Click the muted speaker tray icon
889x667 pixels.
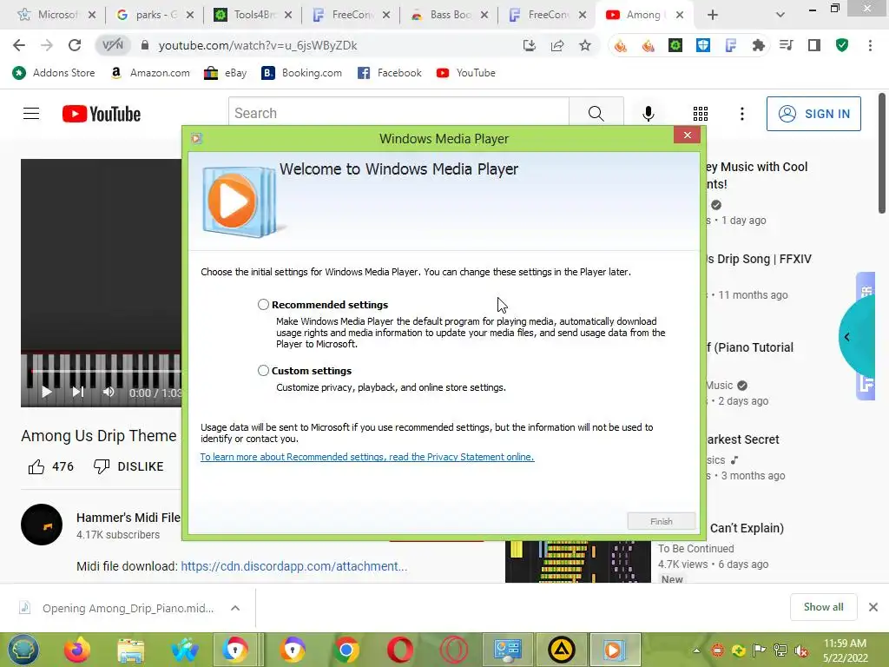pyautogui.click(x=801, y=650)
